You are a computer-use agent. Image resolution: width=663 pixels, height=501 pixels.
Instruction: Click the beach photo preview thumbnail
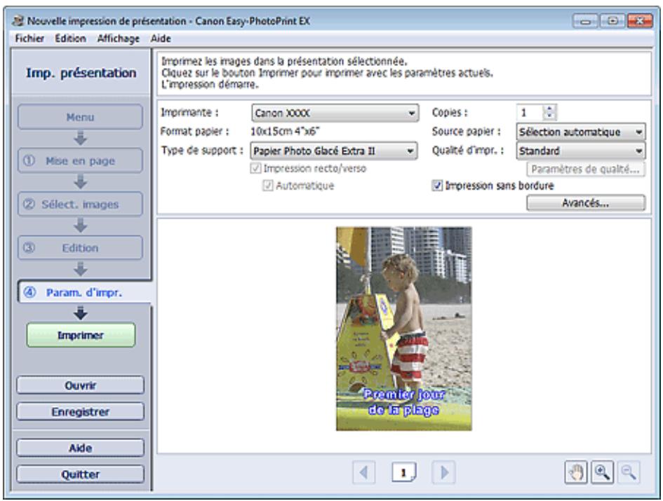404,329
